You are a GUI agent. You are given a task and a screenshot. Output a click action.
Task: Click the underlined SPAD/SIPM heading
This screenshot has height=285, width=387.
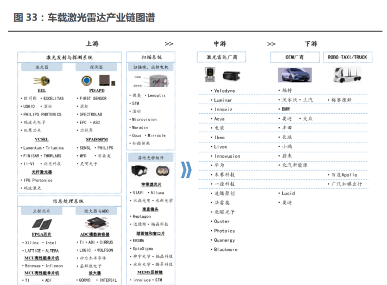[x=97, y=139]
